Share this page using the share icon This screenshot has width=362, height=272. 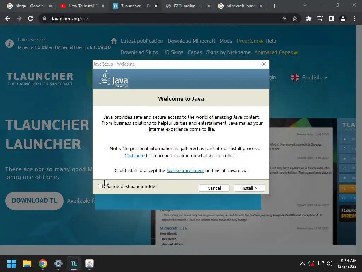(x=284, y=18)
